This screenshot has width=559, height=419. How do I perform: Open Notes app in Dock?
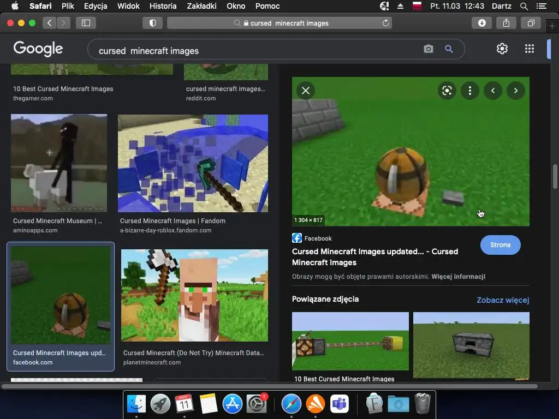coord(208,404)
